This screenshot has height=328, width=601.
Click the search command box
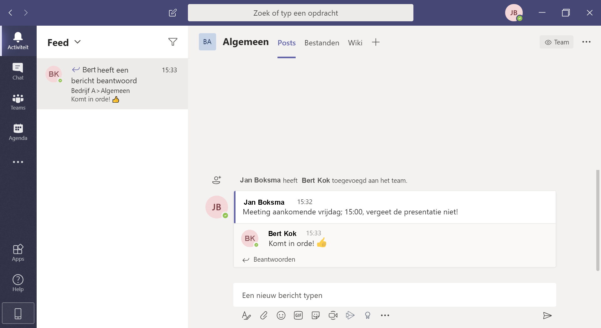click(x=301, y=13)
